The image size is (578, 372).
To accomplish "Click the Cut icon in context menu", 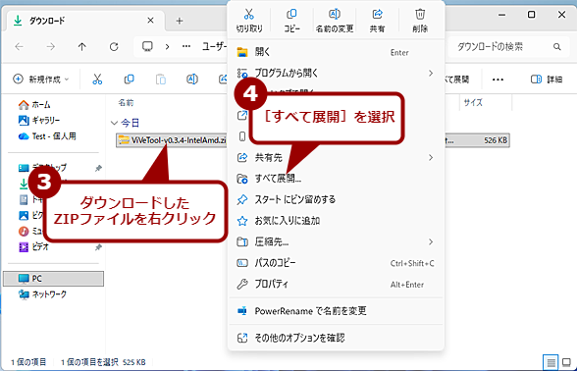I will [x=249, y=15].
